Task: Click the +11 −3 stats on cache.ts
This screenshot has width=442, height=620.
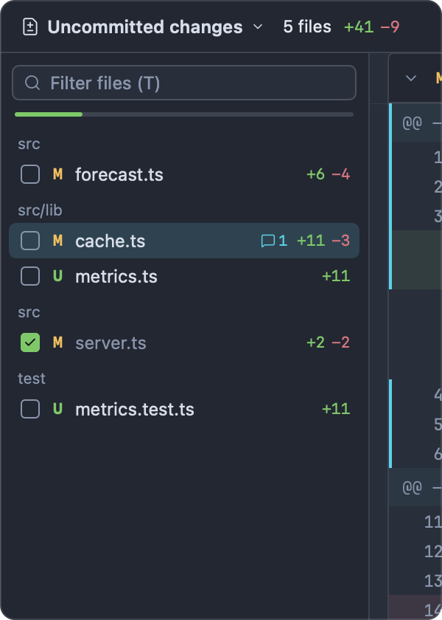Action: (x=323, y=241)
